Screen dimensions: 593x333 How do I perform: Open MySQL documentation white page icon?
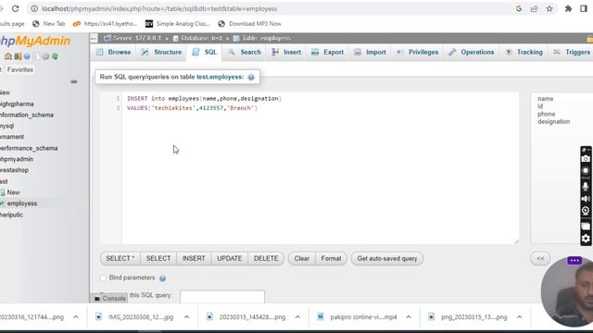point(36,56)
